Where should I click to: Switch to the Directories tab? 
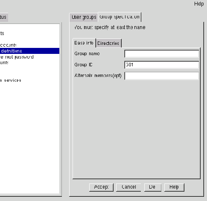(108, 43)
